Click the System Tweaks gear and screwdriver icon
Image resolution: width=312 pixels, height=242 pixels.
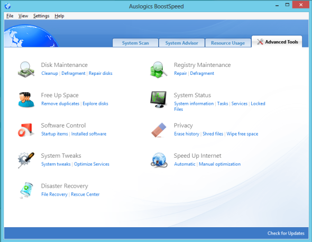(26, 160)
